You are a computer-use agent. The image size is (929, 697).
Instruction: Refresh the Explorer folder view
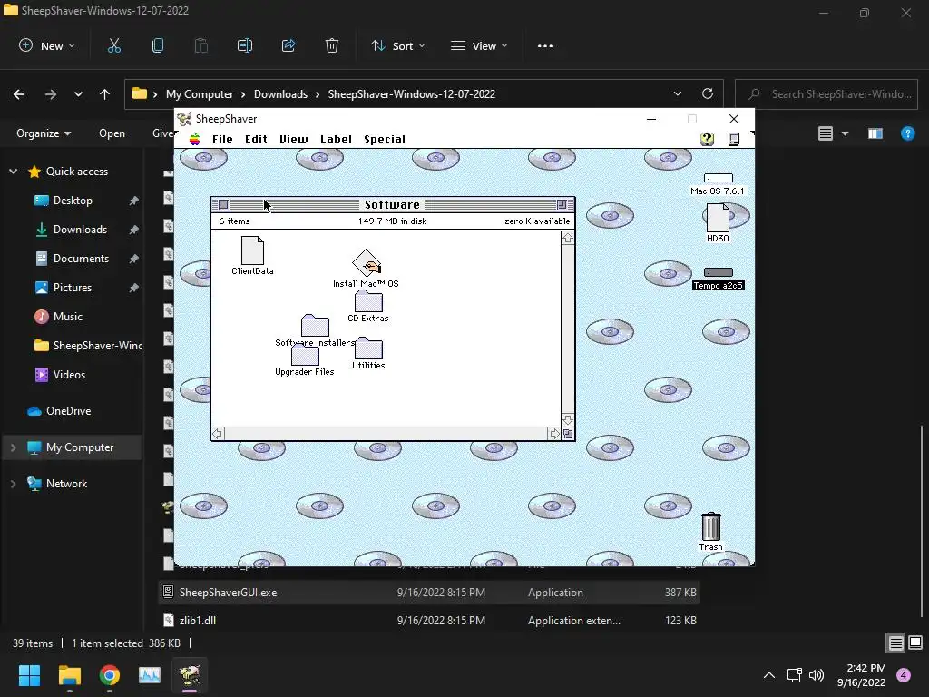(x=708, y=93)
